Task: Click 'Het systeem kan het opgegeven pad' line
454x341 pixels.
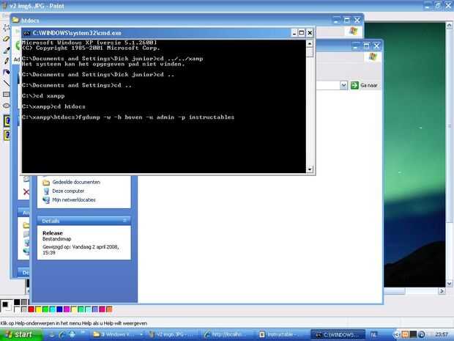Action: point(103,64)
